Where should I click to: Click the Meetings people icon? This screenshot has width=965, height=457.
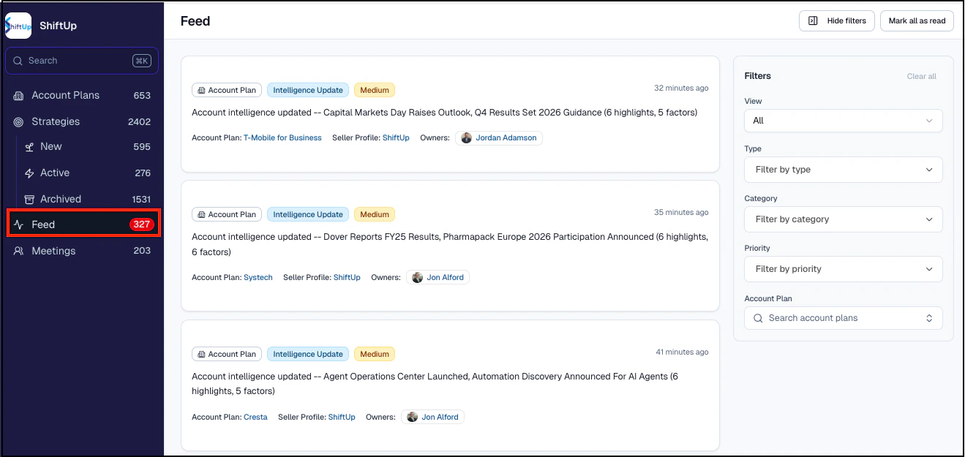(x=18, y=251)
